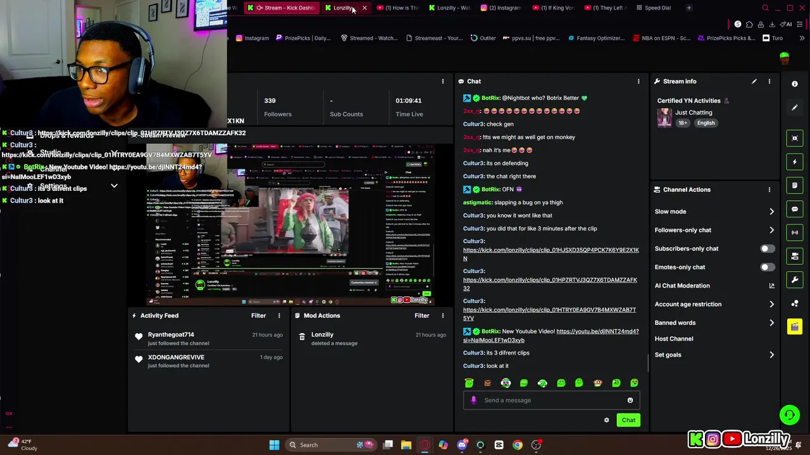Viewport: 810px width, 455px height.
Task: Open a new browser tab with plus
Action: click(x=689, y=8)
